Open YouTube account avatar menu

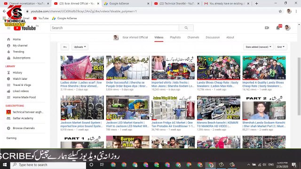[x=287, y=28]
